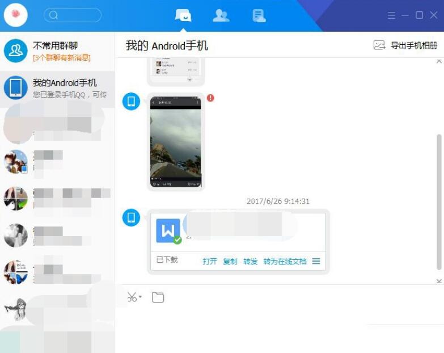
Task: Open the contact with four-photo collage avatar
Action: pos(57,199)
